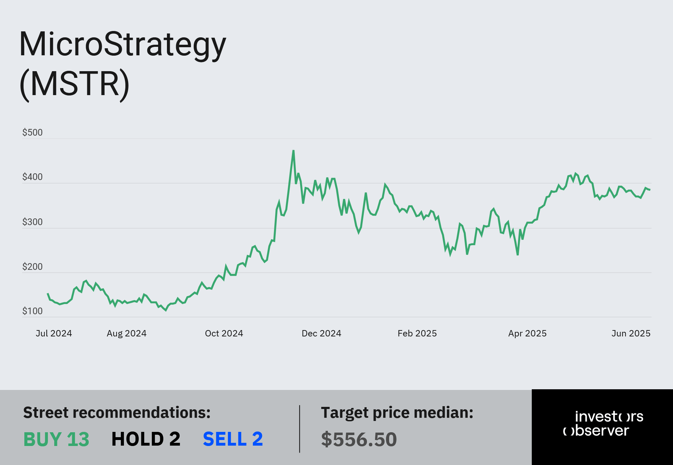Click the investors observer logo
This screenshot has width=673, height=465.
pos(603,423)
